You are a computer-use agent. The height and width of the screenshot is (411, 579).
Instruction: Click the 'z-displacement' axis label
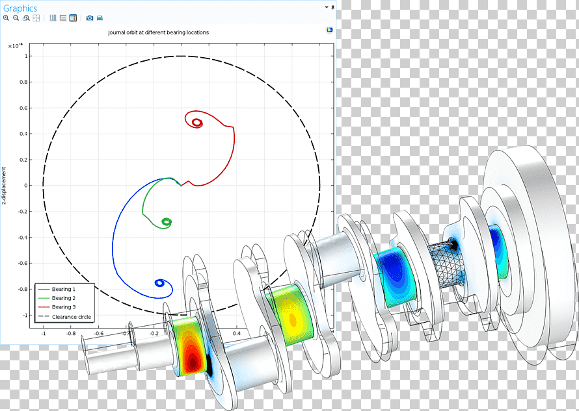4,186
